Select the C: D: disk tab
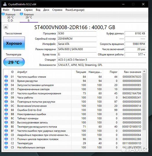152x156 pixels. [x=10, y=17]
